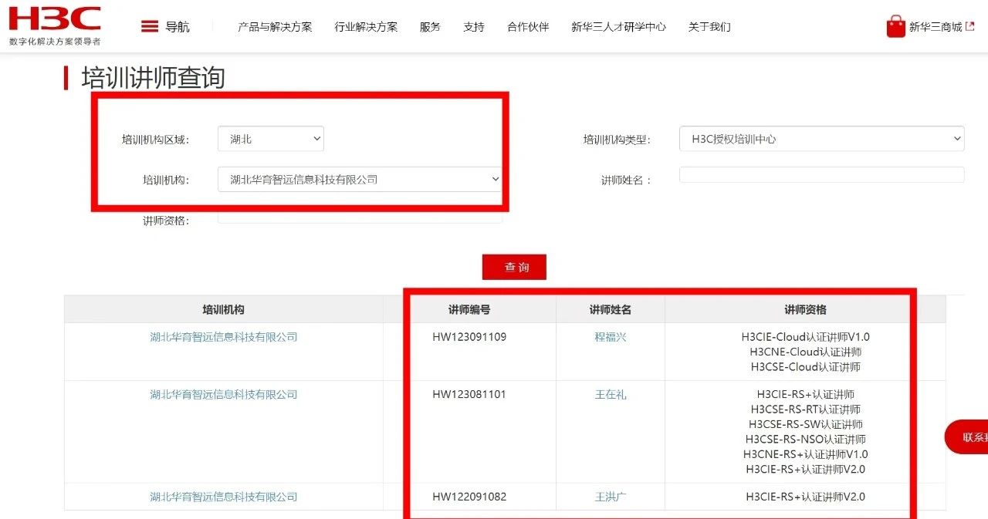Open the 关于我们 menu

point(709,27)
